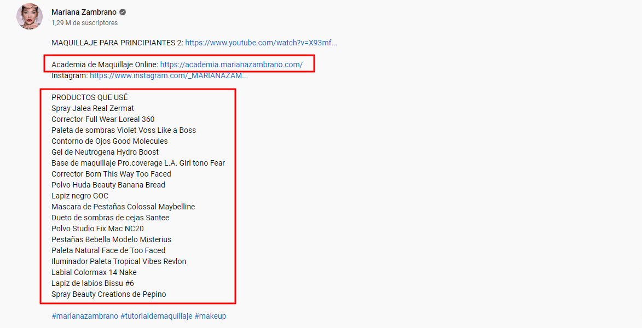The image size is (642, 328).
Task: Click the 'MAQUILLAJE PARA PRINCIPIANTES 2:' label
Action: point(118,43)
